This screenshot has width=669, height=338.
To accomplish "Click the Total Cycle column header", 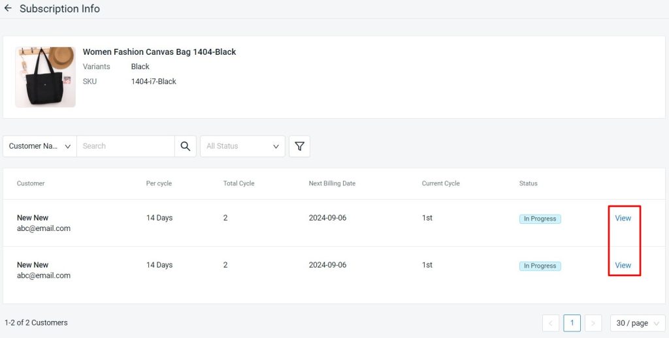I will tap(238, 183).
